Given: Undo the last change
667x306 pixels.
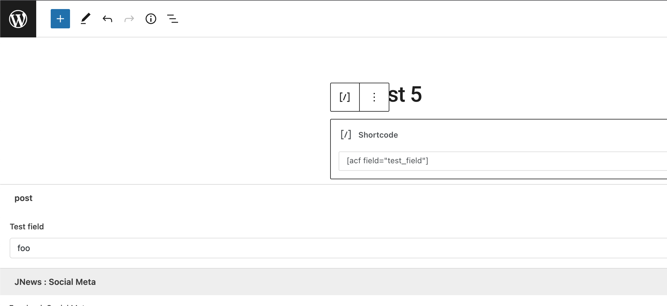Looking at the screenshot, I should coord(107,19).
